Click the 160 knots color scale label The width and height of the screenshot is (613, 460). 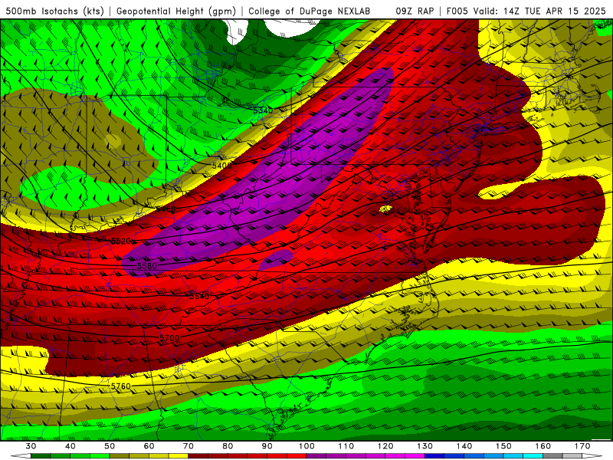point(543,446)
